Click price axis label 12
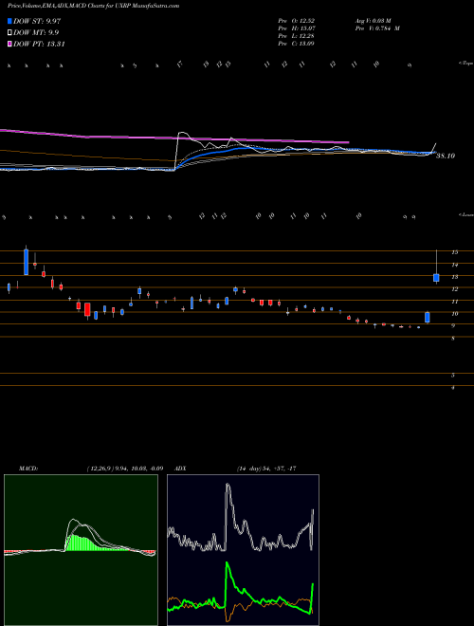The height and width of the screenshot is (626, 474). [454, 289]
